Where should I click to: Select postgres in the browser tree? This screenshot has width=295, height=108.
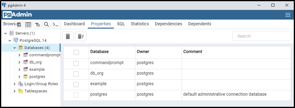tap(37, 77)
